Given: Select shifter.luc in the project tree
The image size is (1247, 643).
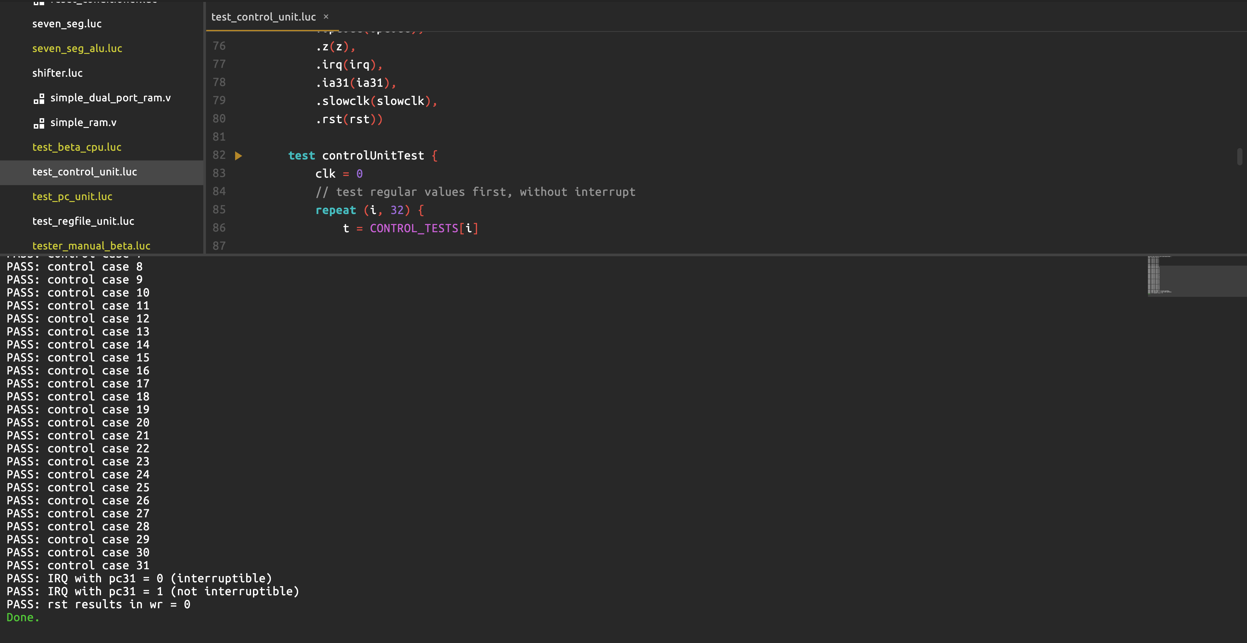Looking at the screenshot, I should click(57, 73).
